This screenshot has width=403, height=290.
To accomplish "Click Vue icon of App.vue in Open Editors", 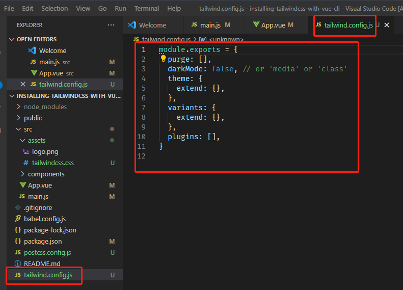I will point(34,73).
